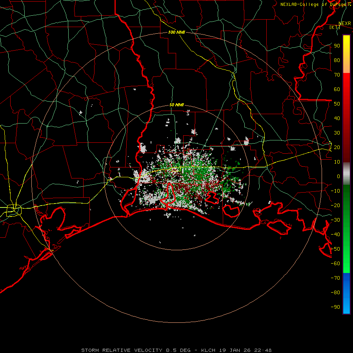The width and height of the screenshot is (353, 353).
Task: Click the 20 value on velocity scale
Action: [337, 147]
